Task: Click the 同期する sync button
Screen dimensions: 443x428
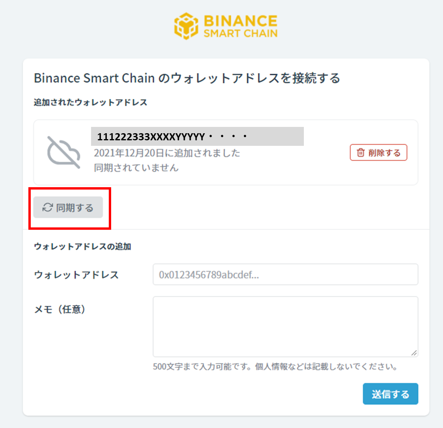Action: [68, 207]
